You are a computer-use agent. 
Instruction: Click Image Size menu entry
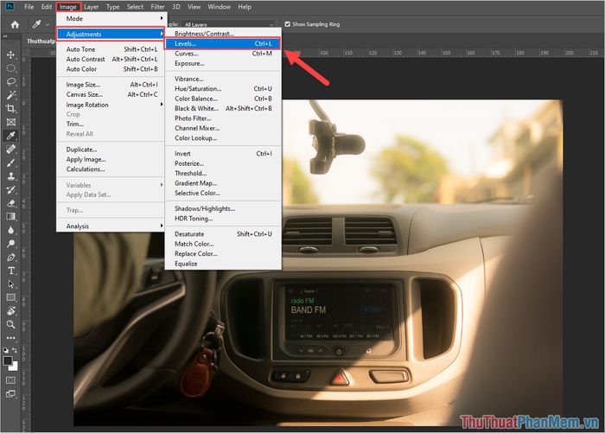click(x=111, y=85)
